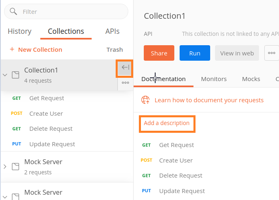Image resolution: width=279 pixels, height=200 pixels.
Task: Click the plus icon for New Collection
Action: pyautogui.click(x=12, y=49)
